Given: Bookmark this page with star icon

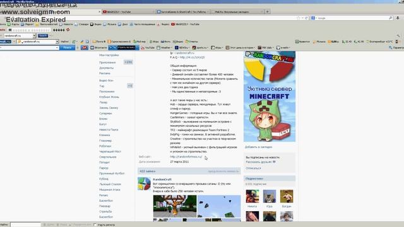Looking at the screenshot, I should point(299,18).
